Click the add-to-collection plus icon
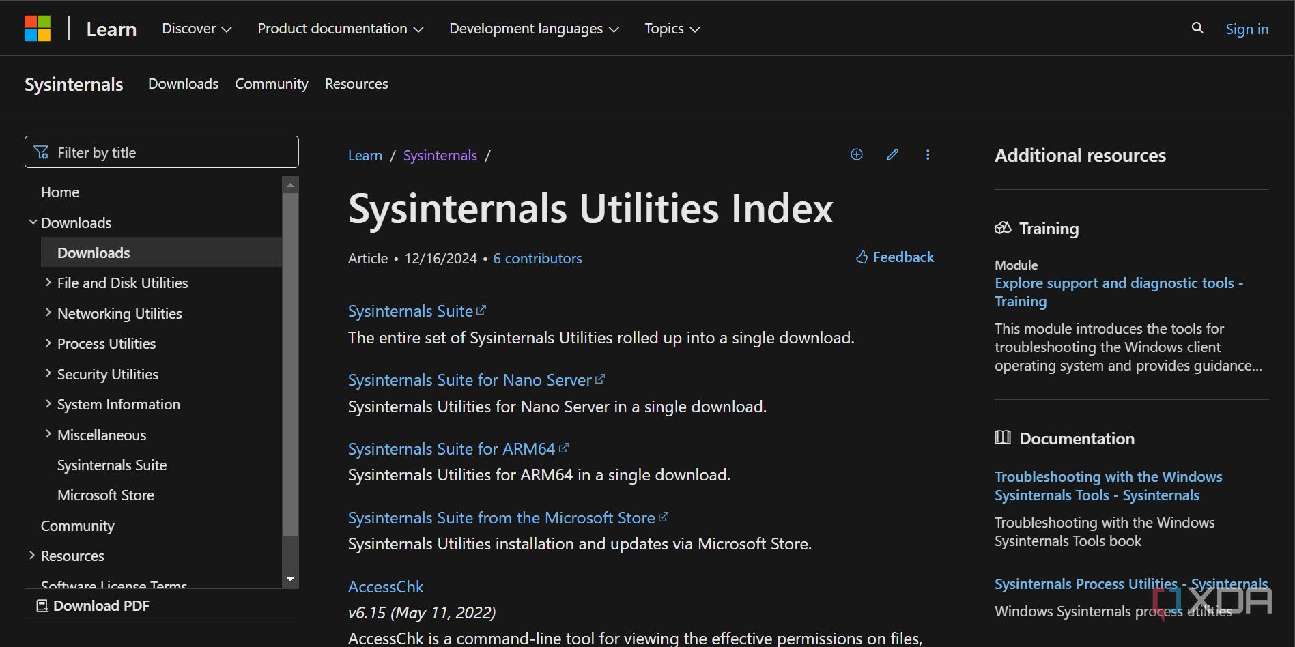The width and height of the screenshot is (1295, 647). point(856,154)
